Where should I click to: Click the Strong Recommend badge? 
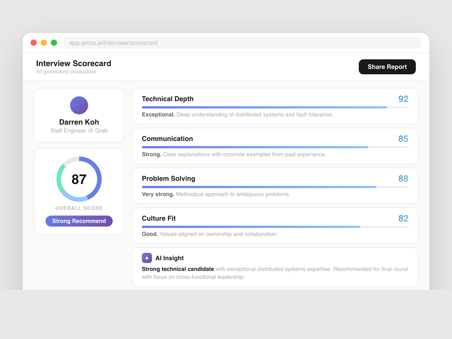tap(79, 221)
